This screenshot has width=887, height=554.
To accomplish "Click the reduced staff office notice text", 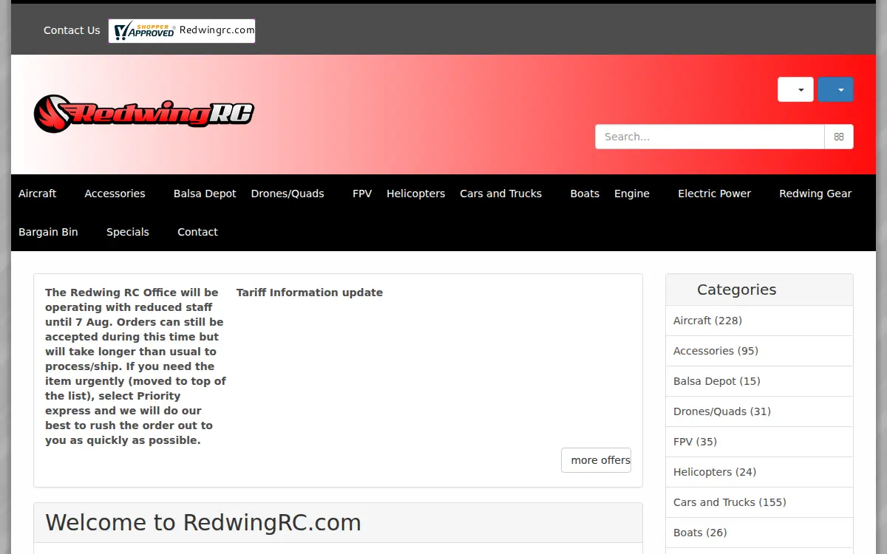I will coord(135,366).
